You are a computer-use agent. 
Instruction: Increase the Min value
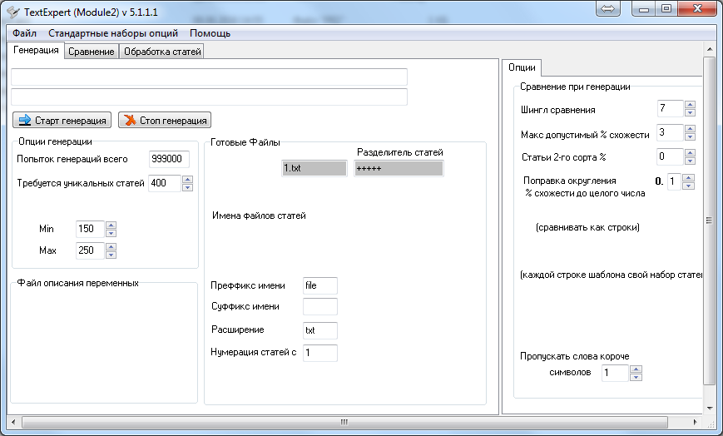click(x=111, y=225)
